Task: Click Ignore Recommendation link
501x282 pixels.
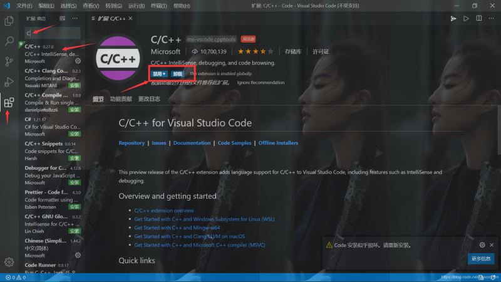Action: point(261,83)
